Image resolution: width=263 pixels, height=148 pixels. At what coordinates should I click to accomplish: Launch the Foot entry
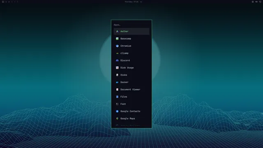click(131, 104)
